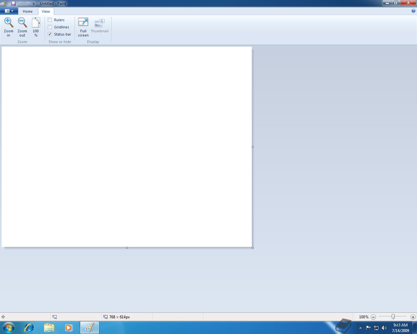The width and height of the screenshot is (417, 334).
Task: Open the Action Center flag icon in tray
Action: pyautogui.click(x=368, y=328)
